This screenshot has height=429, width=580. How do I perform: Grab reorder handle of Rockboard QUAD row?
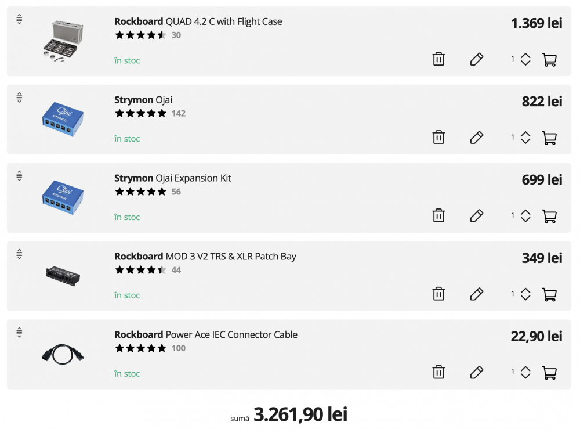click(x=19, y=19)
